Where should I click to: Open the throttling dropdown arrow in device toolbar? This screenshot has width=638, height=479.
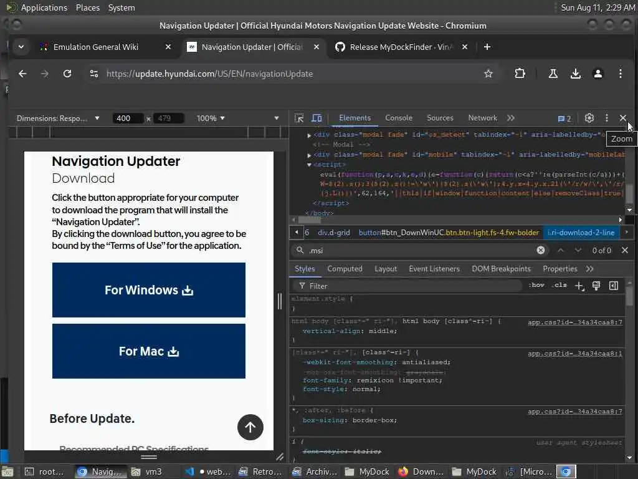point(277,118)
